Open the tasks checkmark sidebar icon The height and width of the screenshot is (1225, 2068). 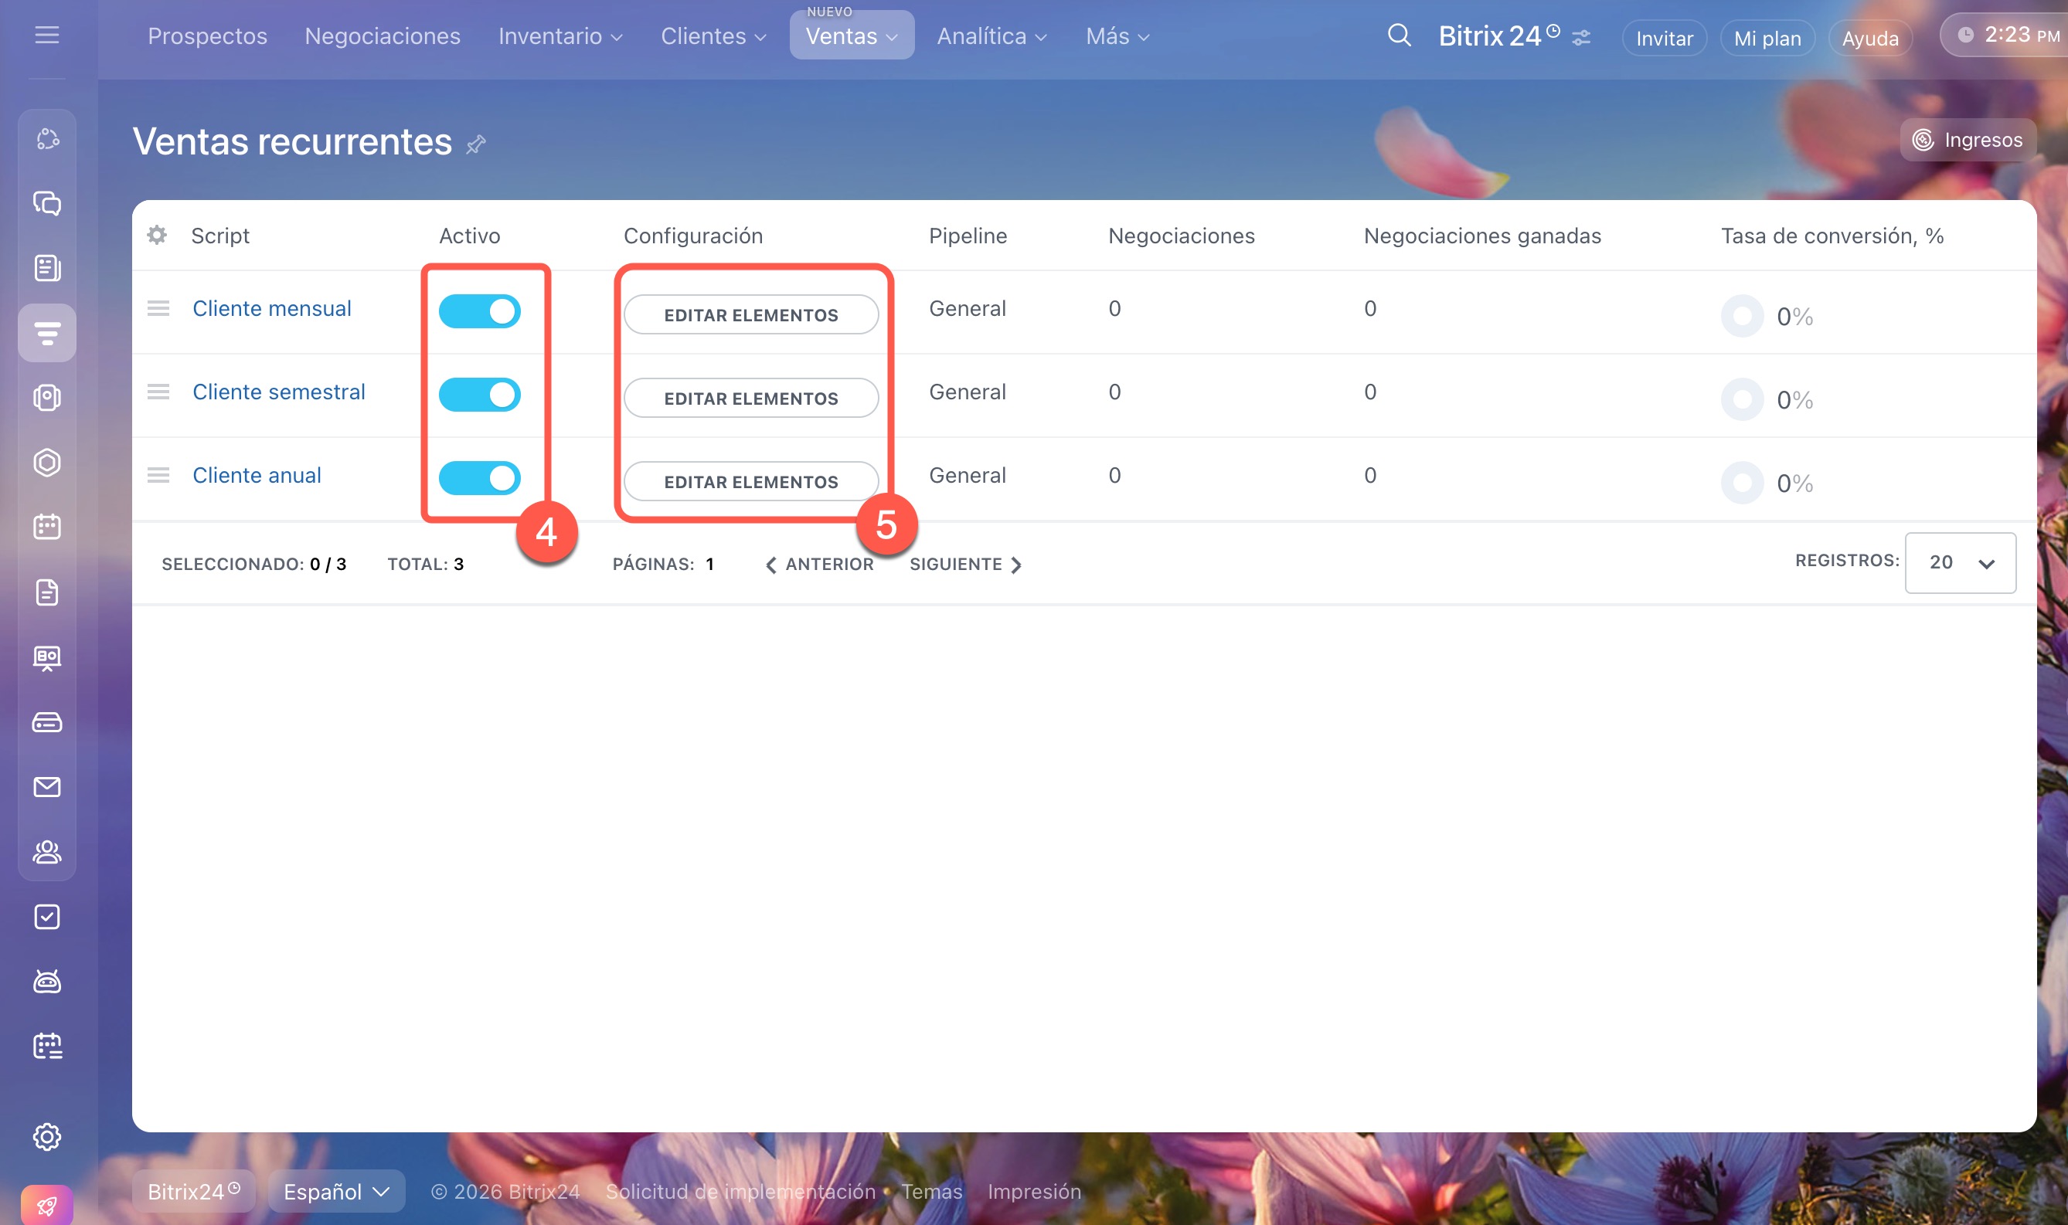47,916
